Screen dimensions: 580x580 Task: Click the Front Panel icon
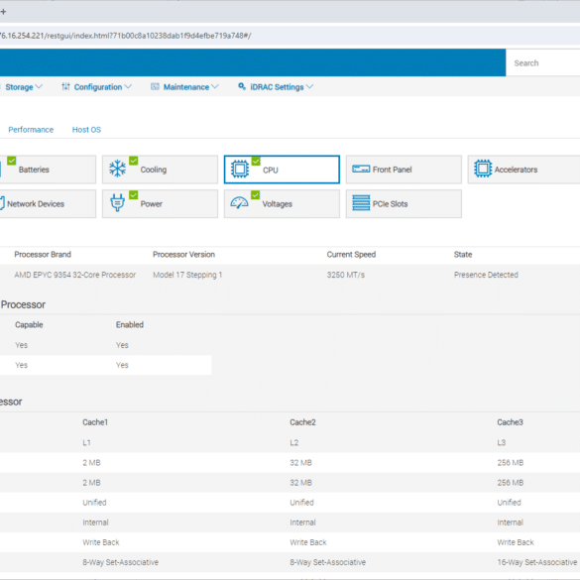[x=361, y=170]
